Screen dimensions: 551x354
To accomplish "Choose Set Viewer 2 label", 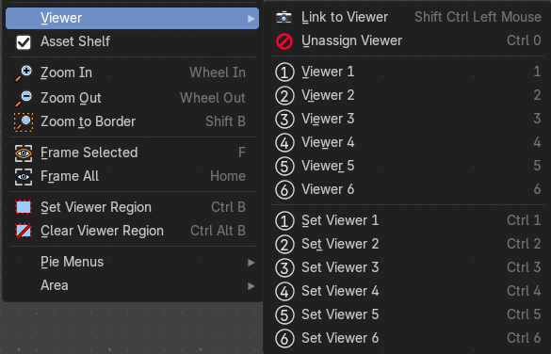I will coord(340,244).
